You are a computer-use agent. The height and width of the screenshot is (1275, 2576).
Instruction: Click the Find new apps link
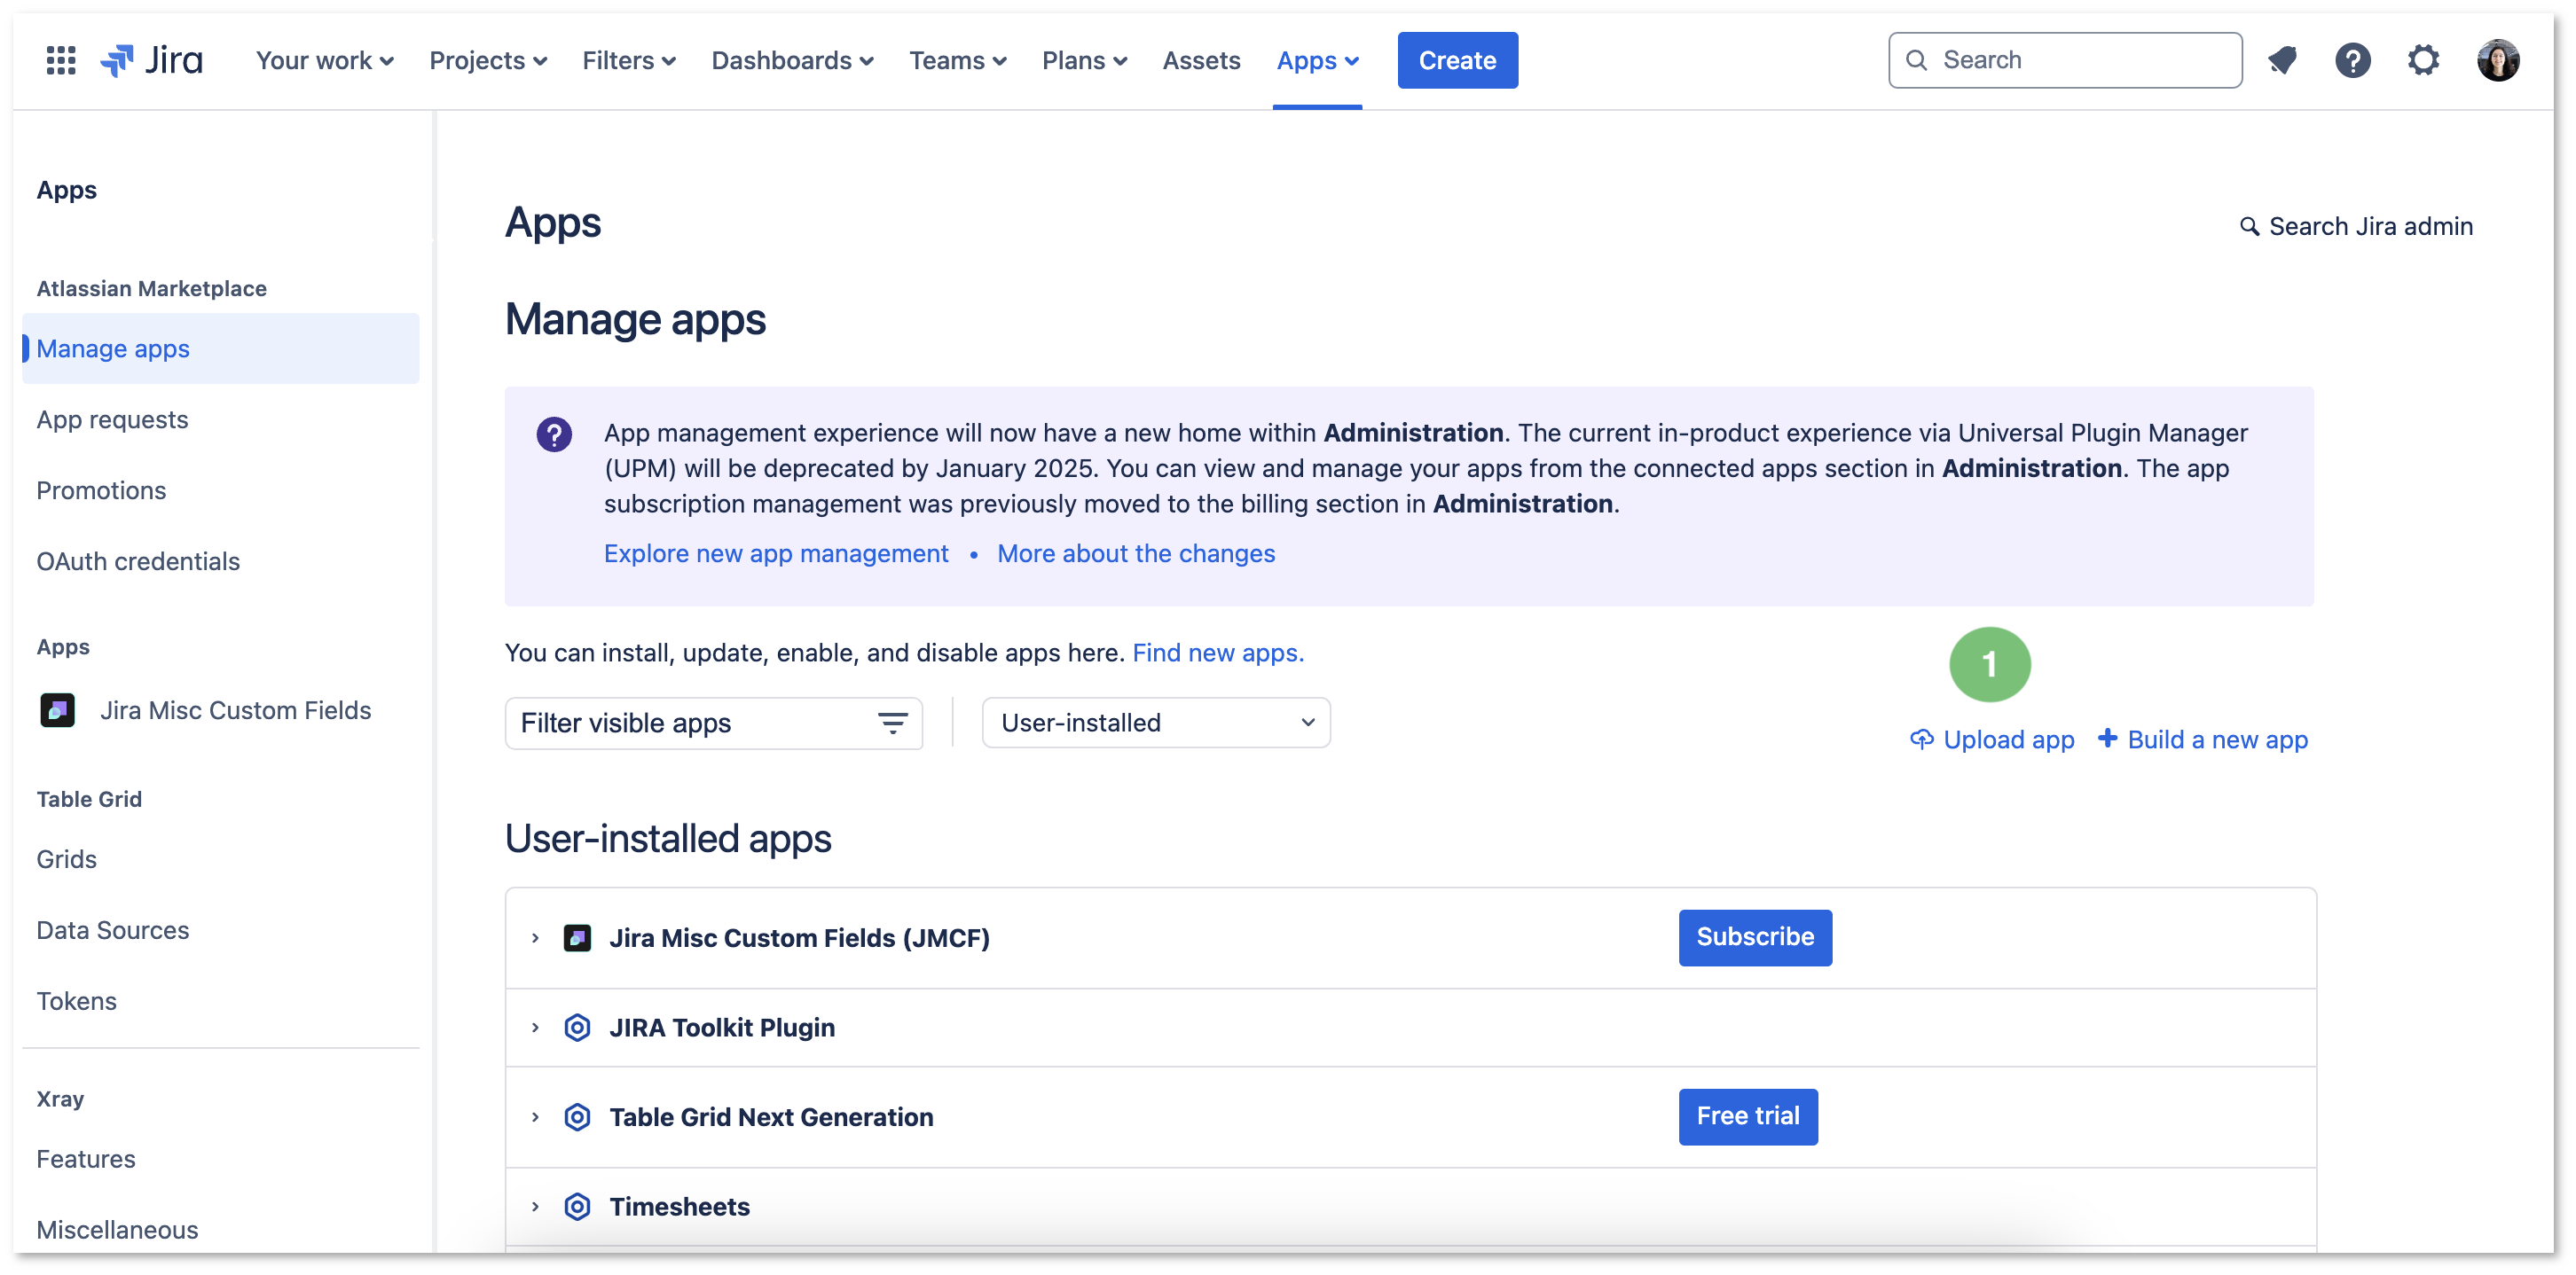click(1217, 653)
